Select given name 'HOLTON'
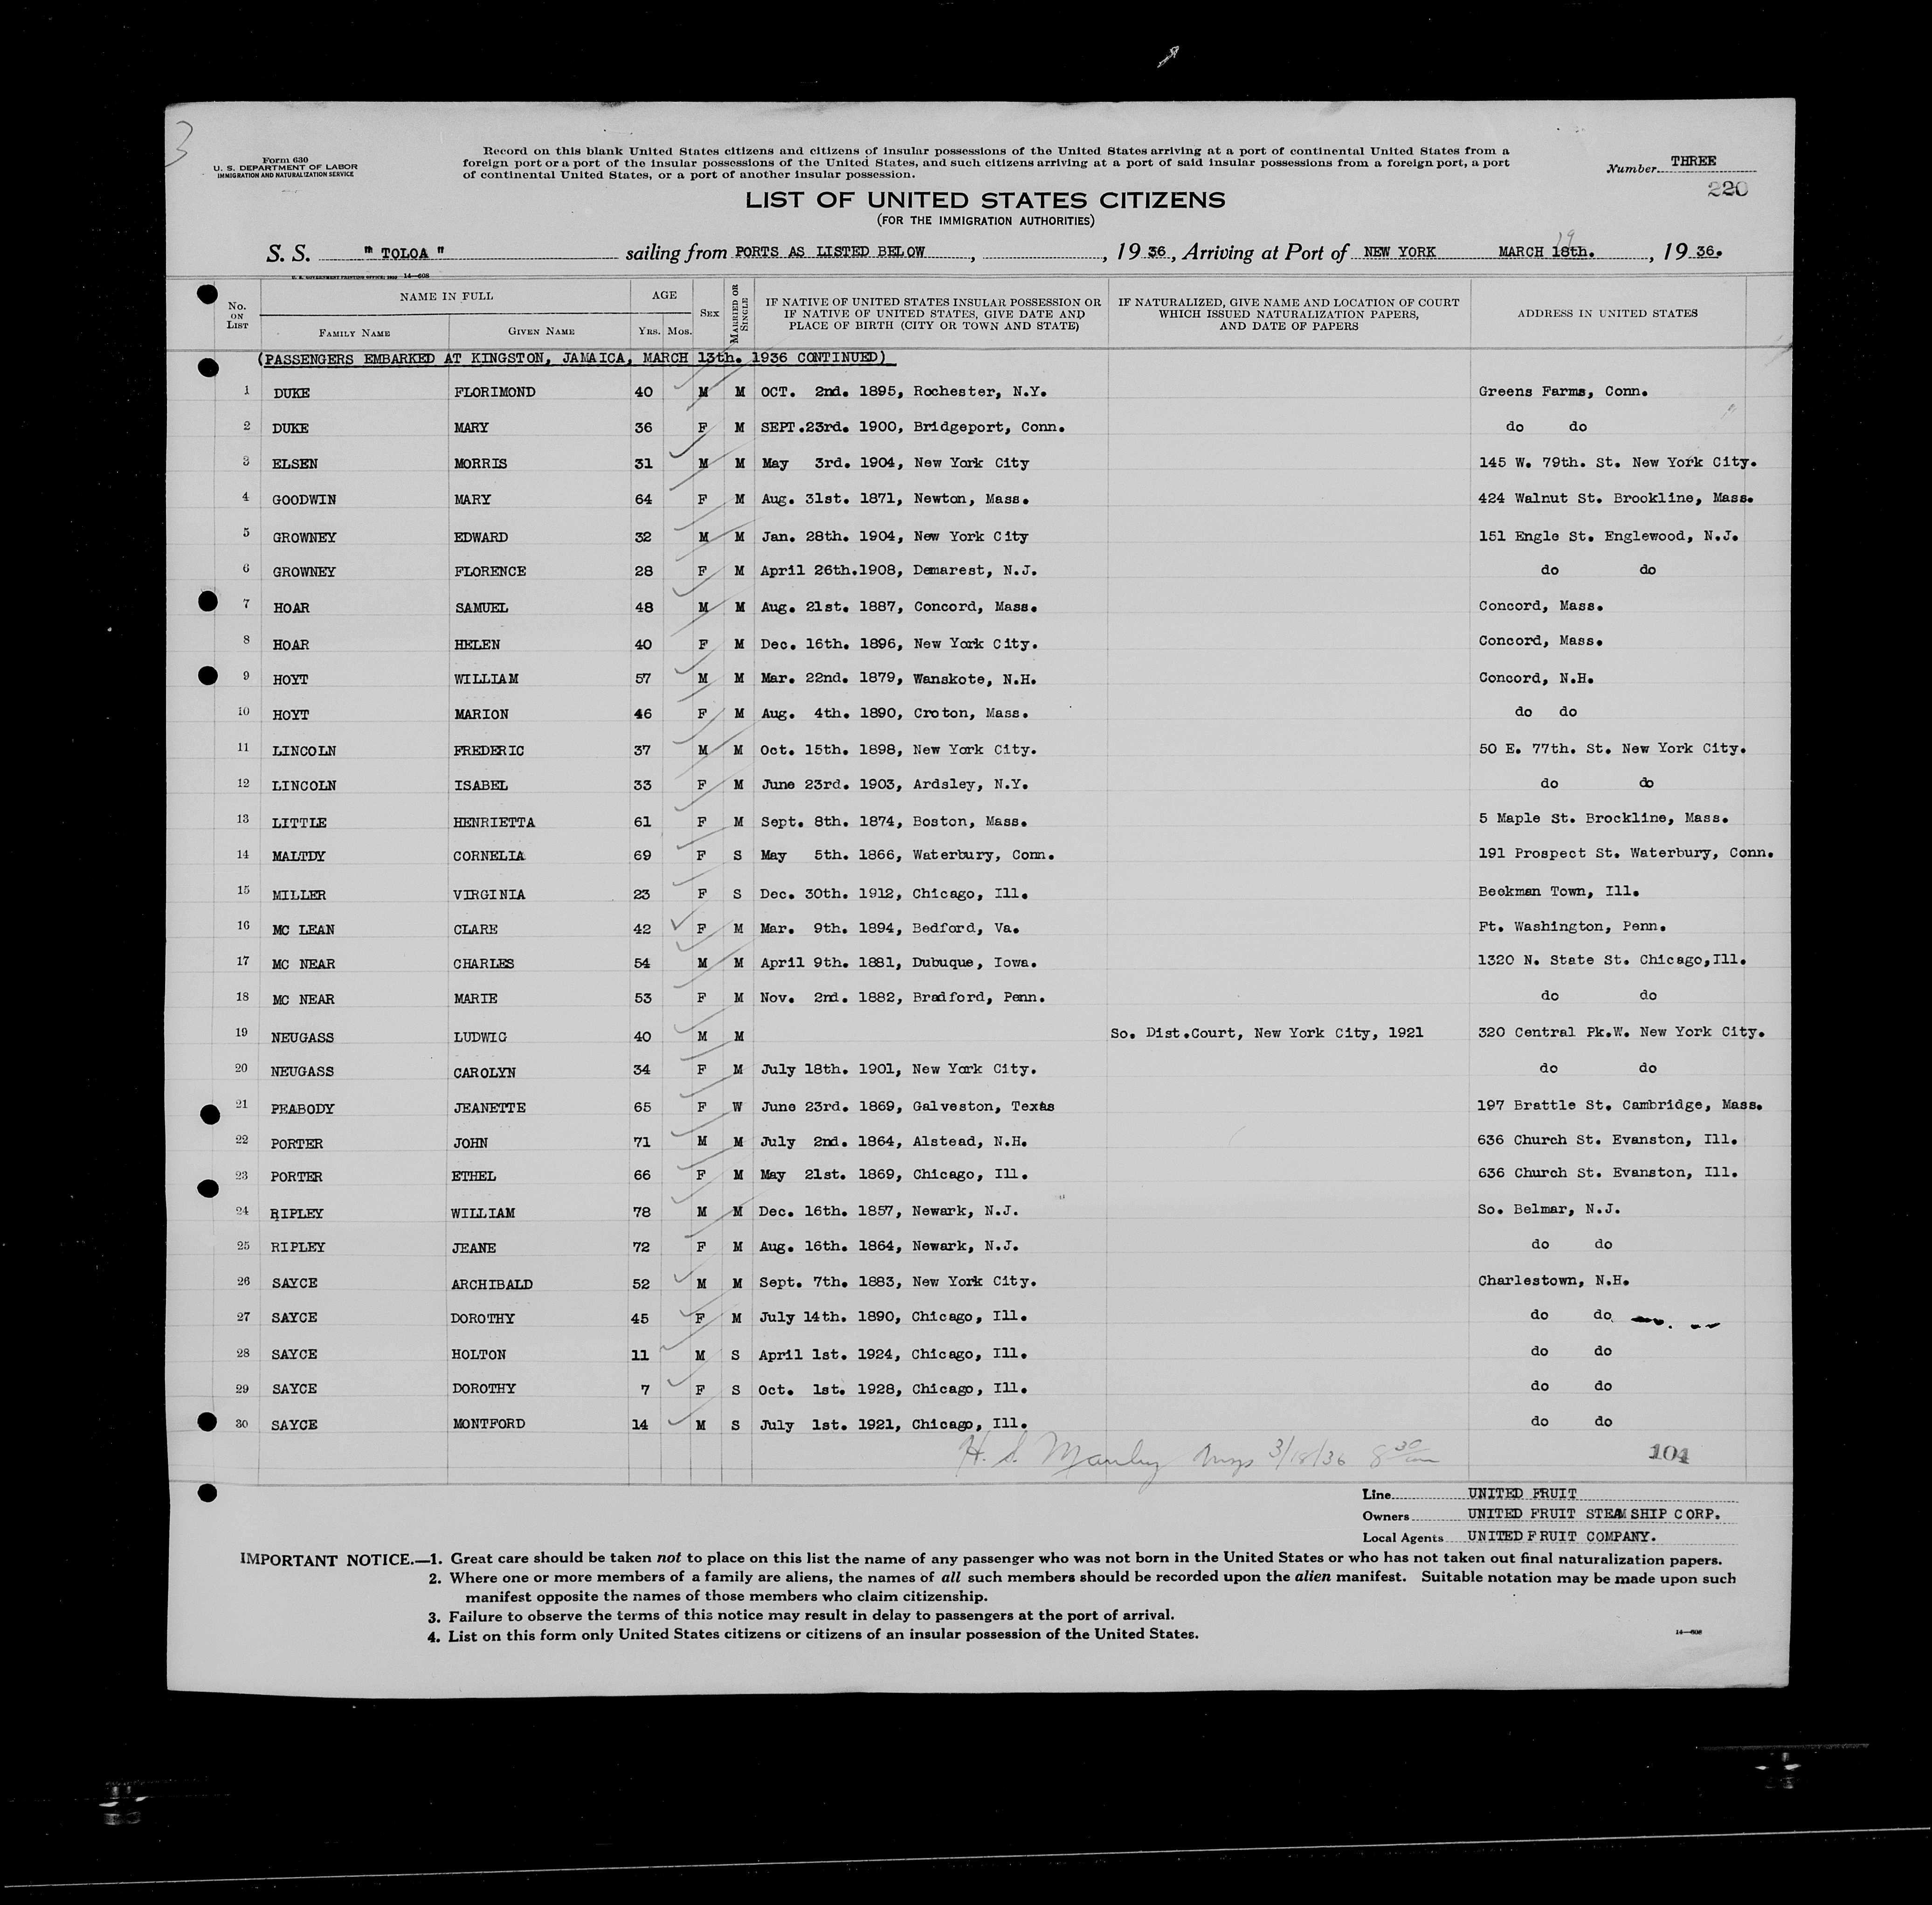Viewport: 1932px width, 1905px height. pos(479,1355)
